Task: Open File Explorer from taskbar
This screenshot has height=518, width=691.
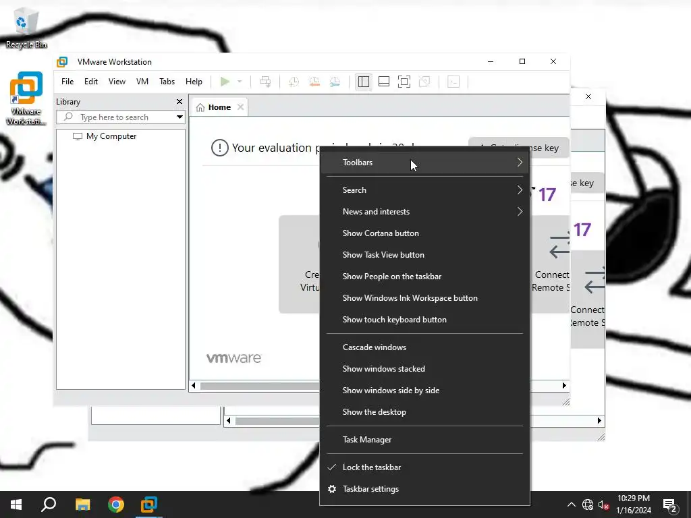Action: coord(82,505)
